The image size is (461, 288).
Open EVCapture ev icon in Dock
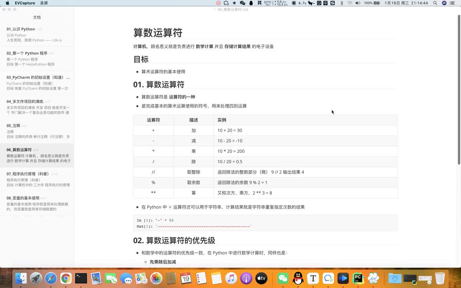click(x=373, y=278)
